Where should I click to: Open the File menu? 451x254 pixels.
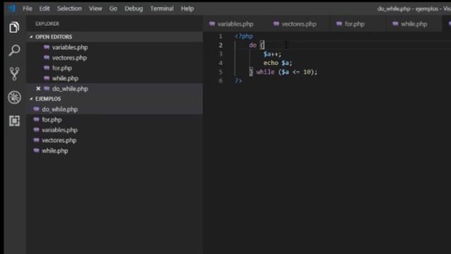coord(27,8)
